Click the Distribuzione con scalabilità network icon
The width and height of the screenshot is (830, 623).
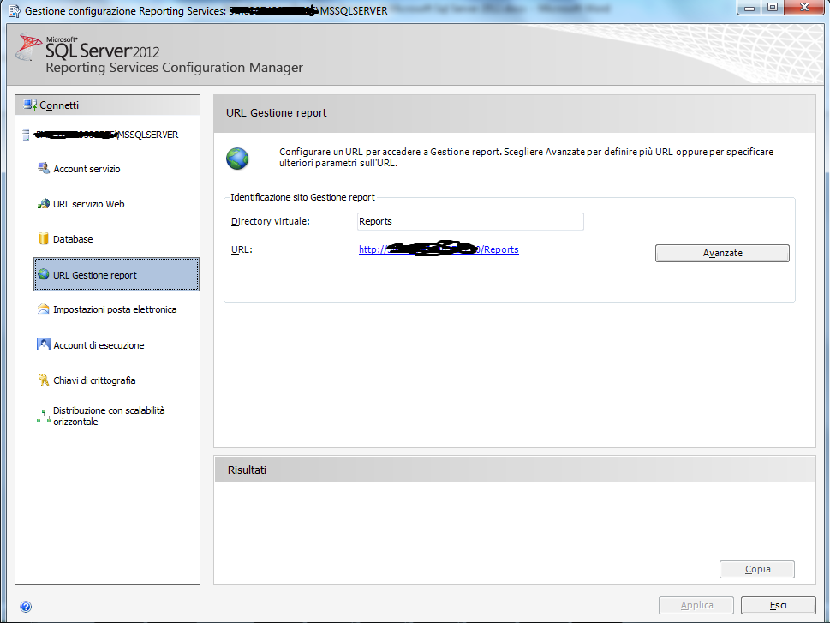(x=44, y=416)
